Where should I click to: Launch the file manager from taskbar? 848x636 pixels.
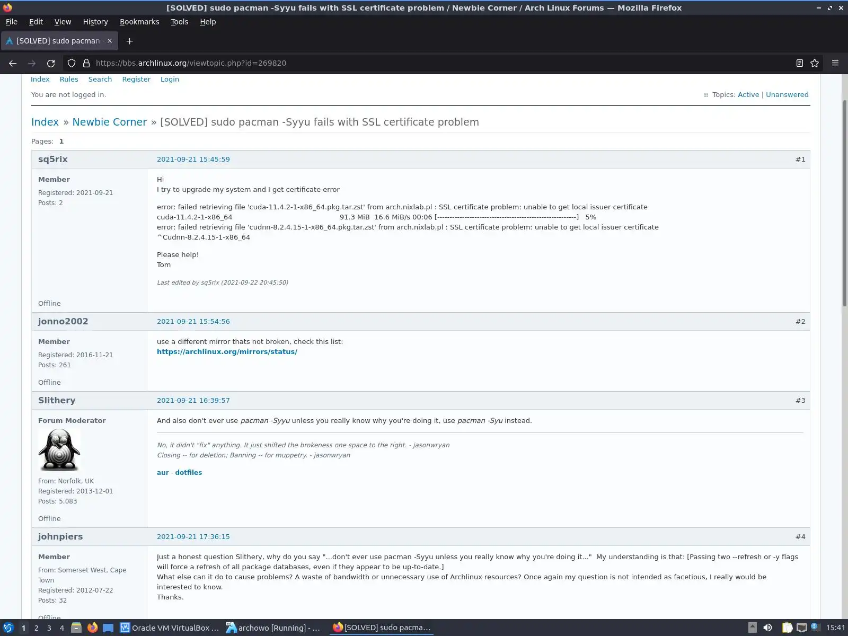(76, 628)
